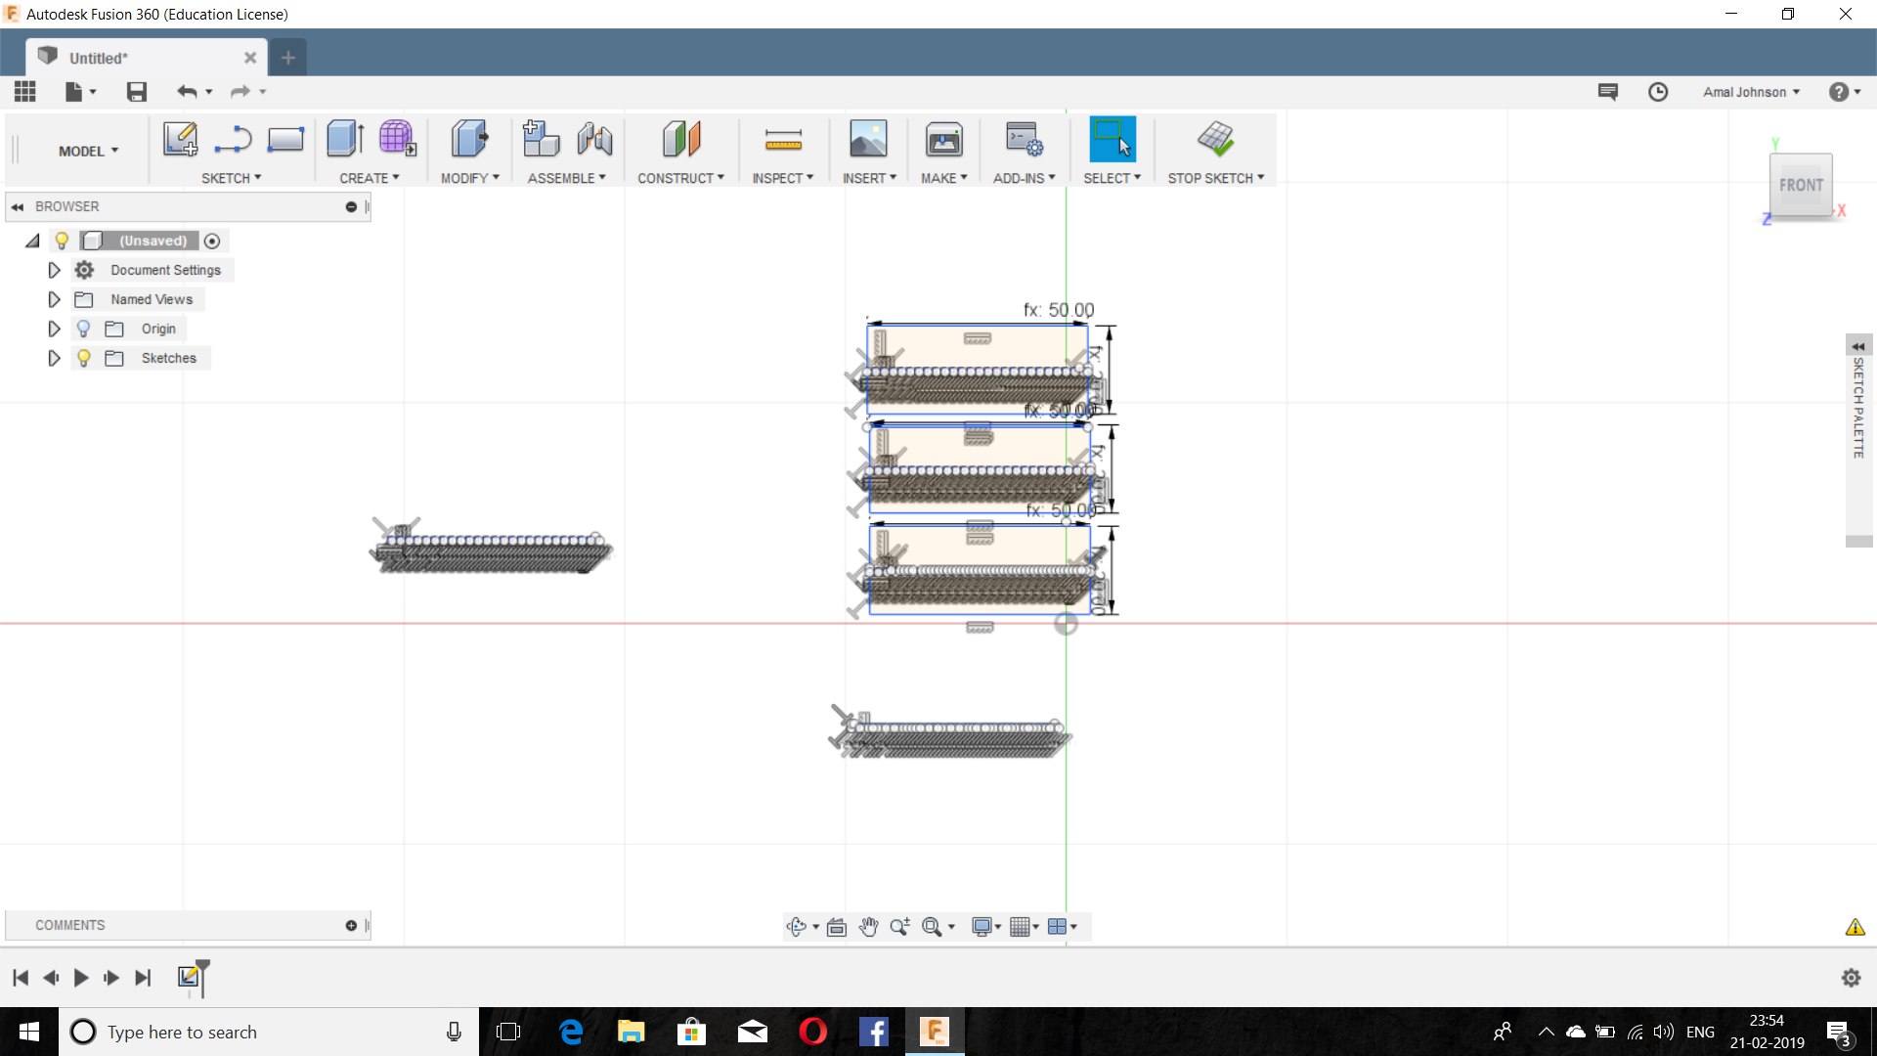Click the Create Sketch icon
Image resolution: width=1877 pixels, height=1056 pixels.
[x=180, y=140]
